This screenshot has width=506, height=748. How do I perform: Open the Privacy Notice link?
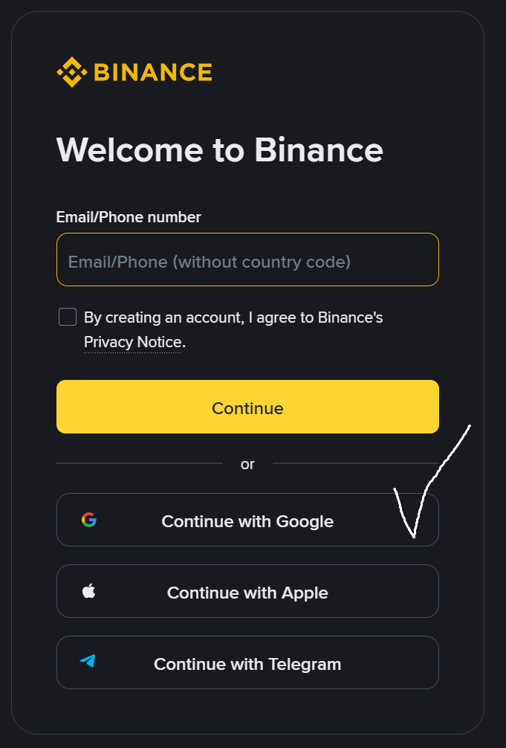pyautogui.click(x=132, y=342)
